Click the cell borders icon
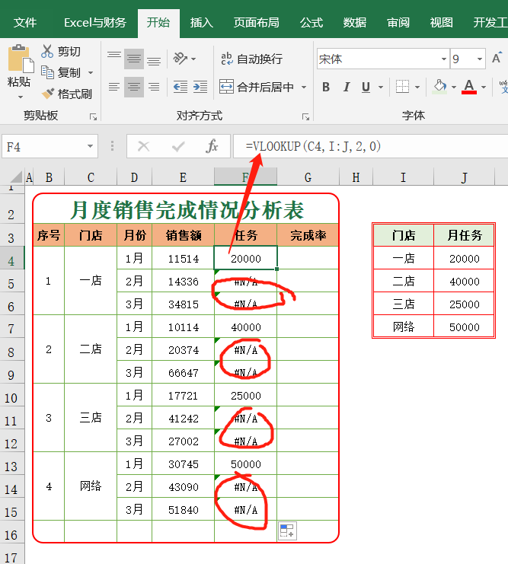The width and height of the screenshot is (508, 564). coord(402,87)
